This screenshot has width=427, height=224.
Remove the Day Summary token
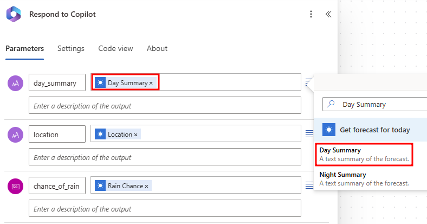coord(151,83)
